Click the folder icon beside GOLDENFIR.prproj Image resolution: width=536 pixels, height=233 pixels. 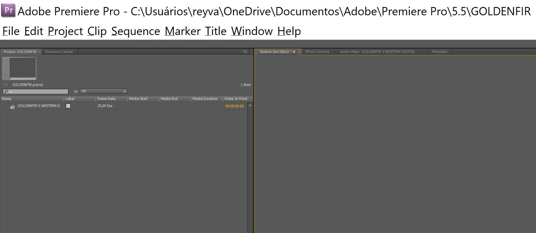pyautogui.click(x=5, y=85)
